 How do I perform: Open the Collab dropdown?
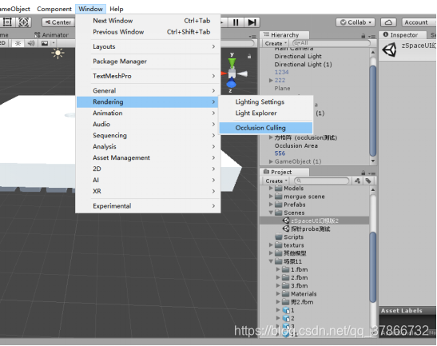tap(356, 22)
